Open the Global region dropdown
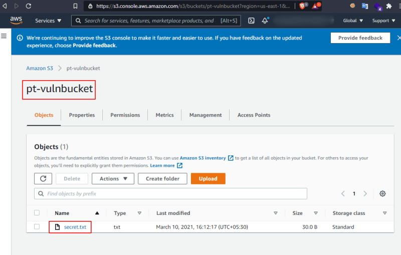401x255 pixels. point(353,21)
